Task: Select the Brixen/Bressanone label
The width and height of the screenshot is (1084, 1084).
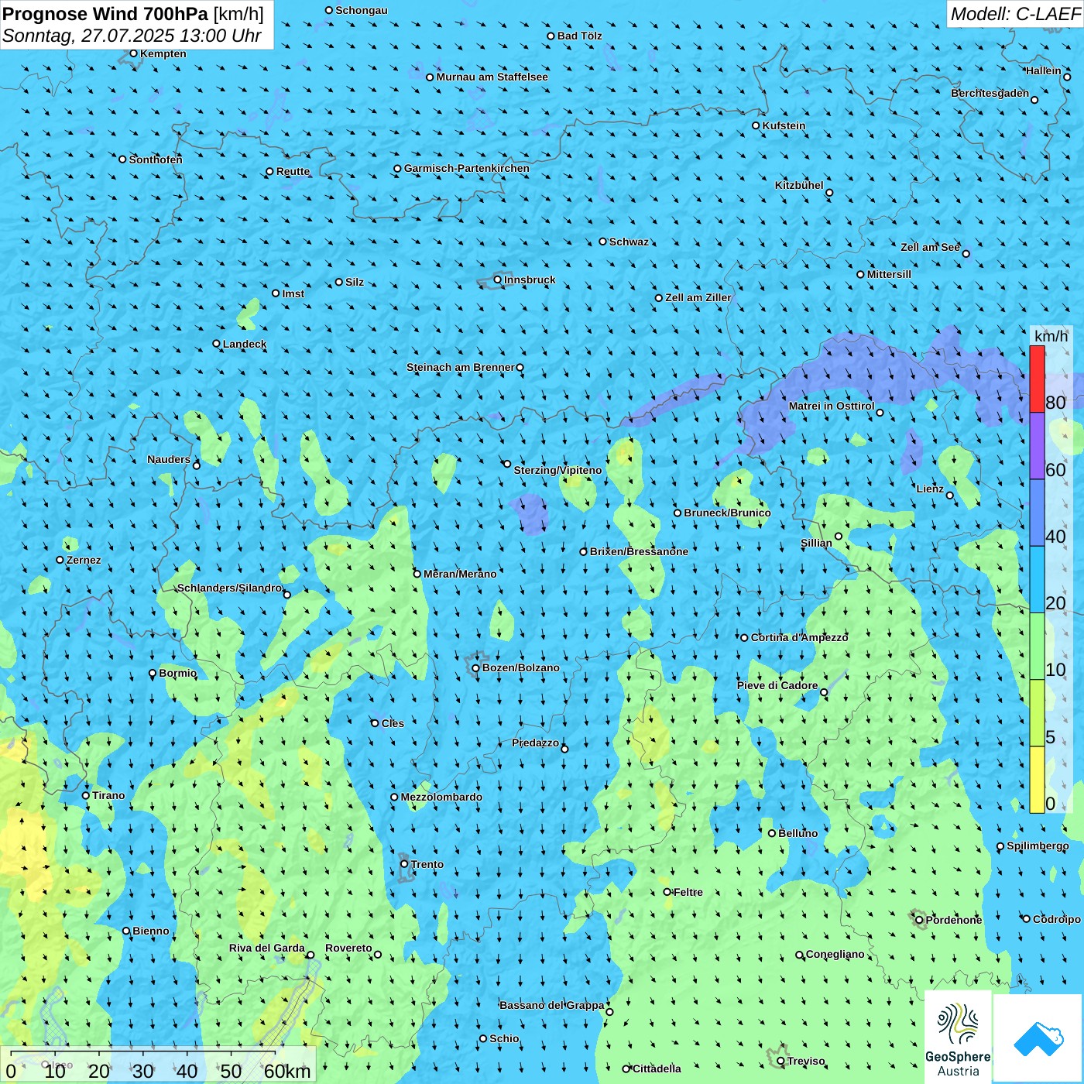Action: 639,551
